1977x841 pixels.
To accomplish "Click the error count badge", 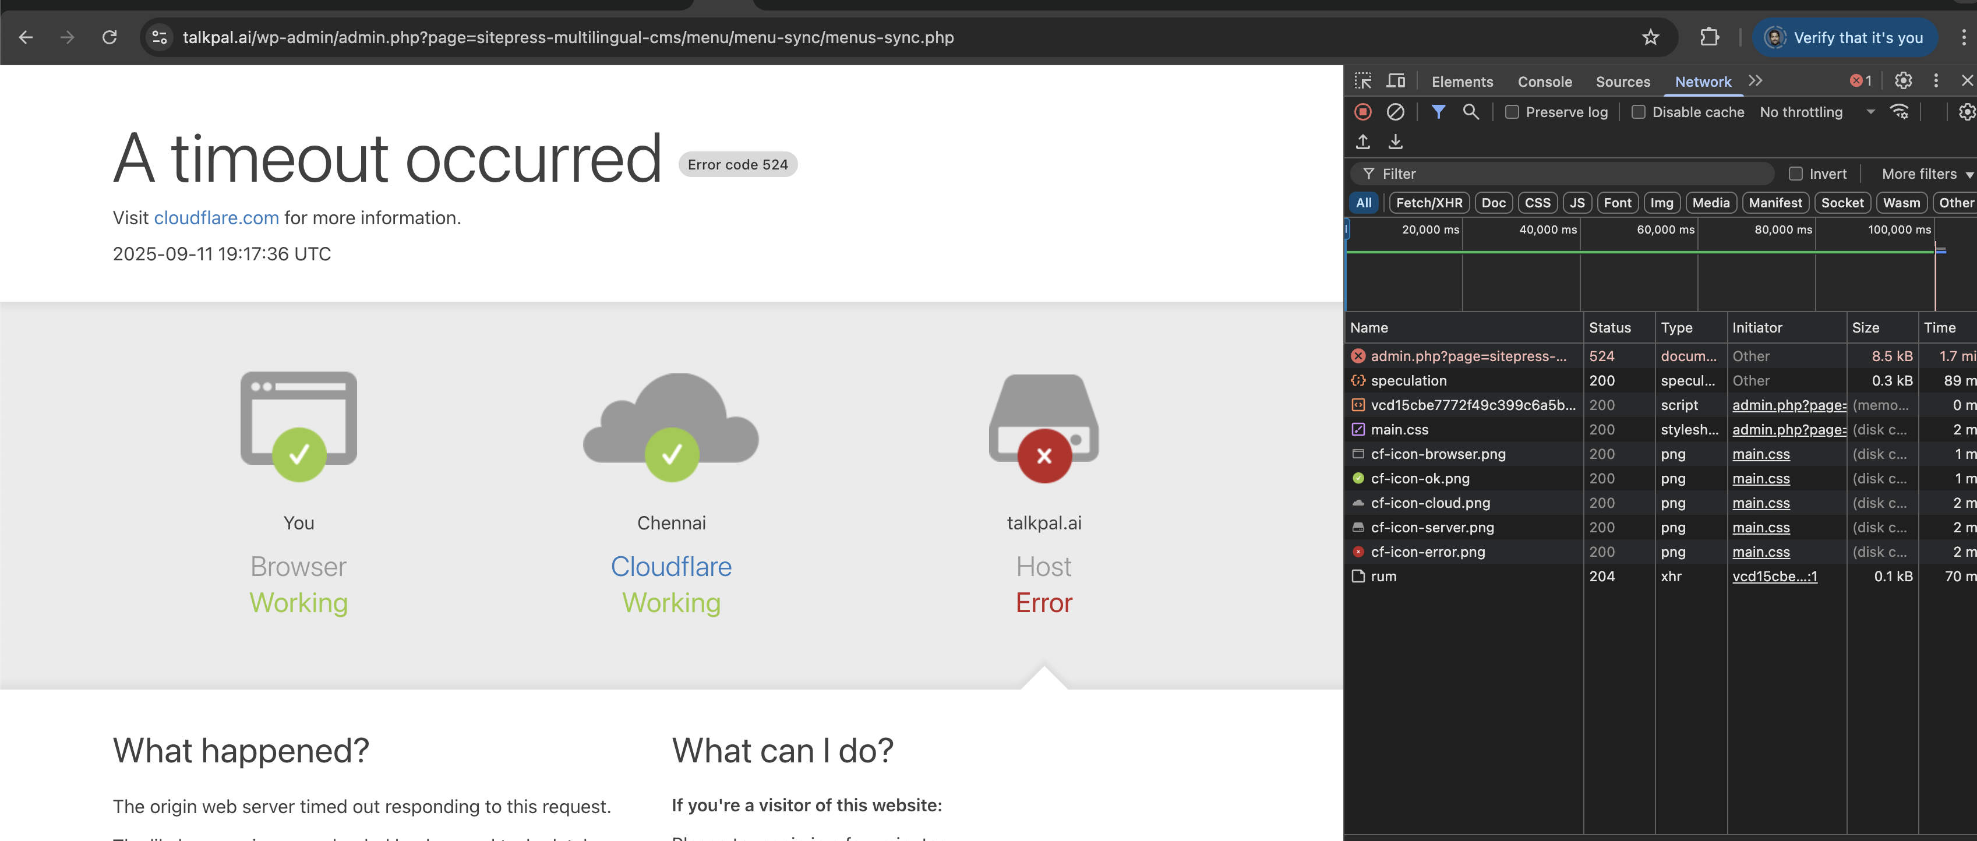I will (x=1861, y=80).
